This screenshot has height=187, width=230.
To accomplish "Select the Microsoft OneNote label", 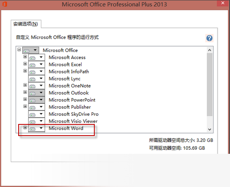I will pyautogui.click(x=69, y=86).
